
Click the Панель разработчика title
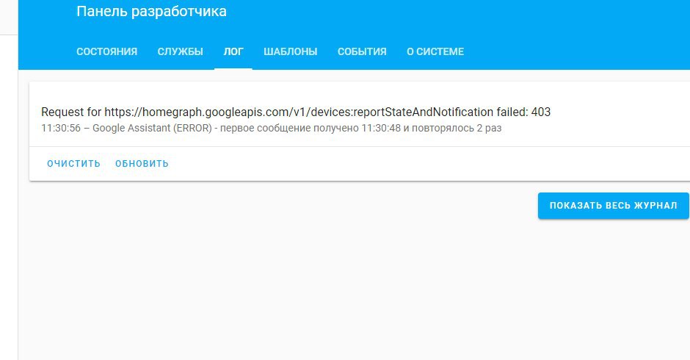click(151, 11)
